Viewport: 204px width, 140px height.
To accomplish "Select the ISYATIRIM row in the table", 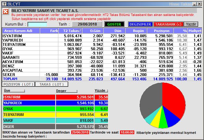I will [x=102, y=36].
